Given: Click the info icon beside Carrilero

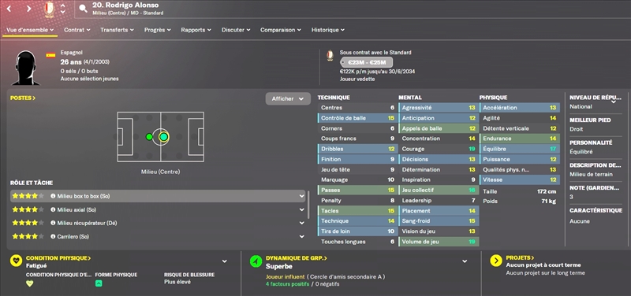Looking at the screenshot, I should 53,237.
